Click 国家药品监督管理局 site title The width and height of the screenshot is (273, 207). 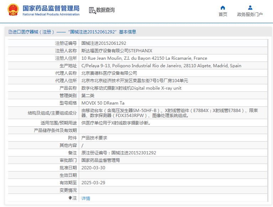click(51, 8)
